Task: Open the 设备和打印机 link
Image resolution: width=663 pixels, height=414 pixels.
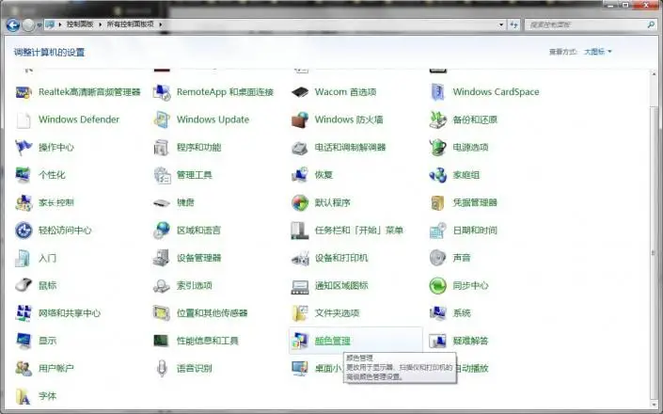Action: tap(341, 258)
